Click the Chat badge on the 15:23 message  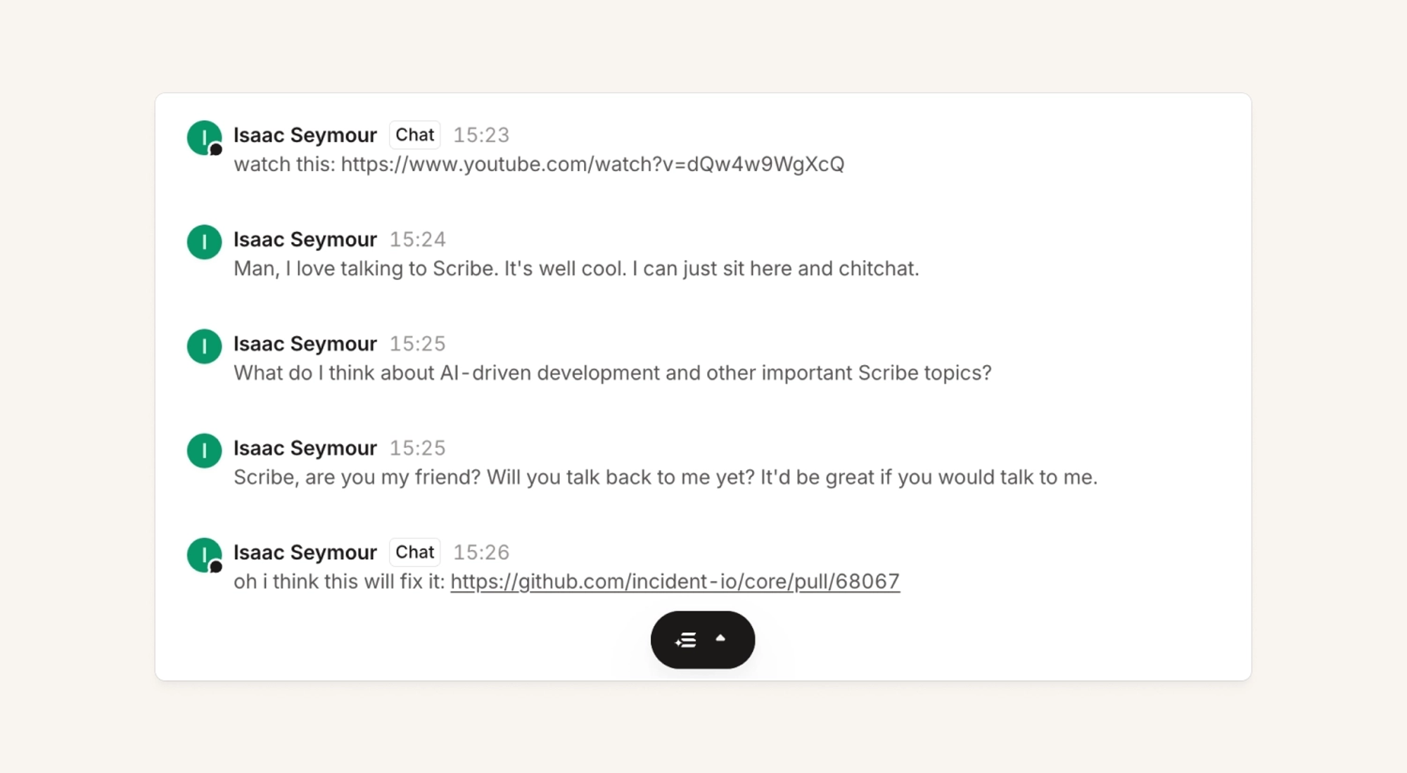415,134
